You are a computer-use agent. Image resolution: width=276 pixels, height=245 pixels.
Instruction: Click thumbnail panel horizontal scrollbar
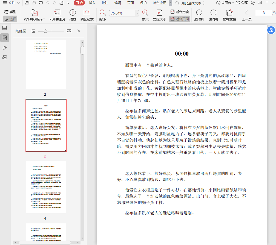(45, 242)
